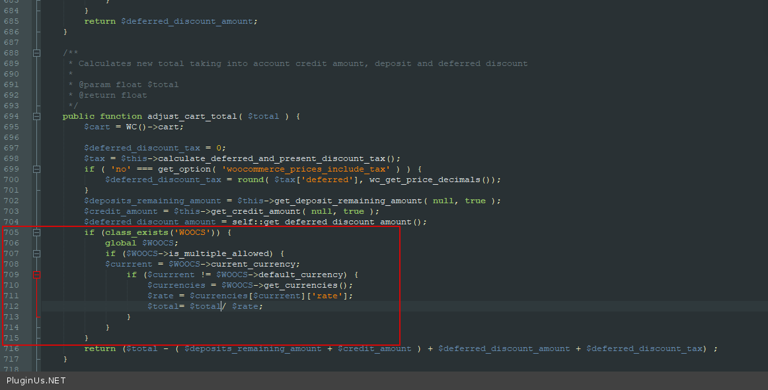
Task: Click the 'WOOCS' string in class_exists
Action: point(189,232)
